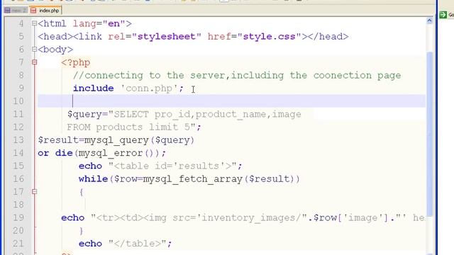Click the "en" value in html tag
Image resolution: width=454 pixels, height=255 pixels.
[x=113, y=23]
